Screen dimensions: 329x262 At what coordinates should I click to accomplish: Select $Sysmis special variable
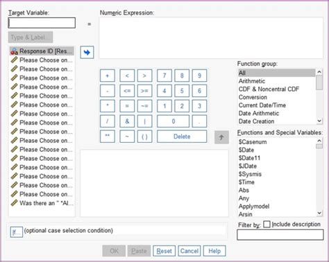277,174
